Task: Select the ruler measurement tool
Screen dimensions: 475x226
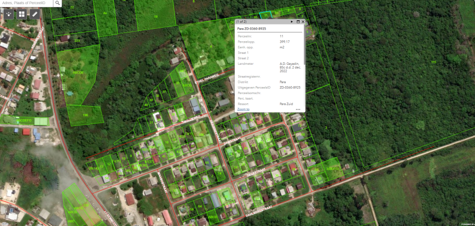Action: coord(34,14)
